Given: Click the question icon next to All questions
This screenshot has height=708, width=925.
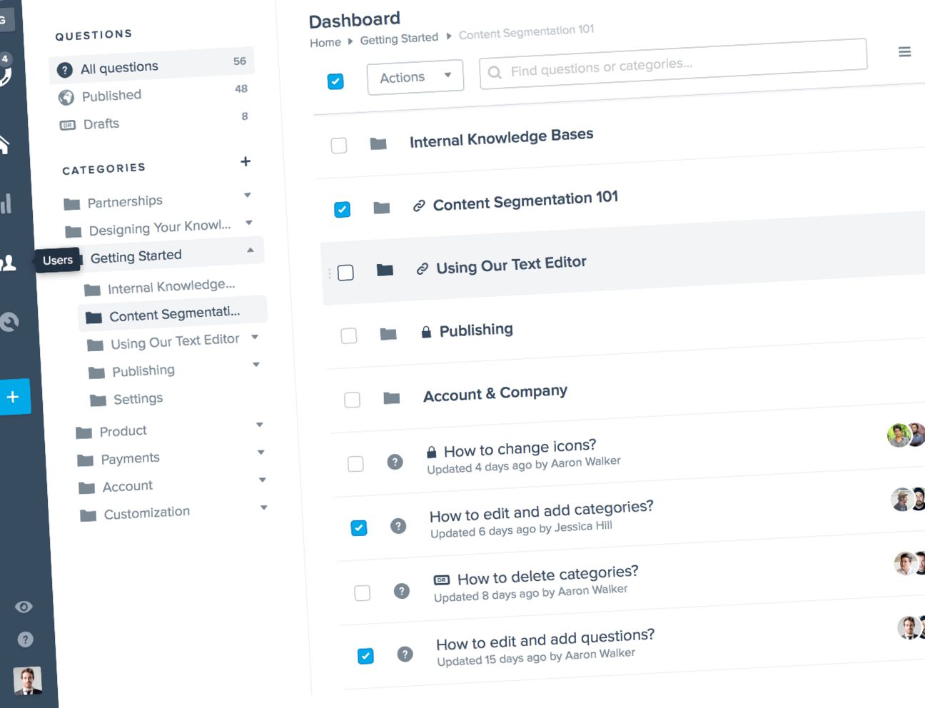Looking at the screenshot, I should point(65,70).
